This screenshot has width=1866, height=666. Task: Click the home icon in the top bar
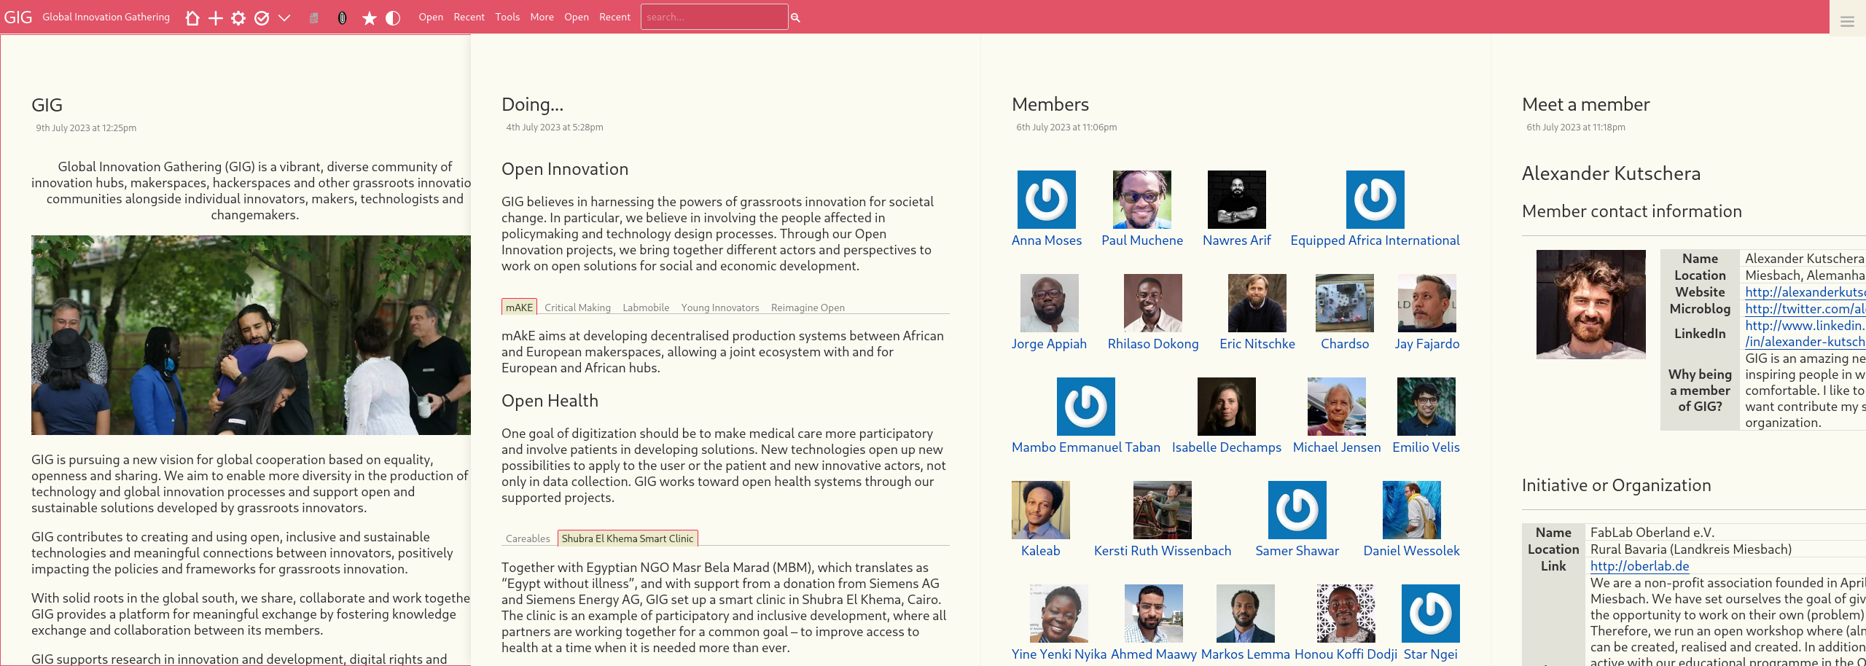point(192,17)
